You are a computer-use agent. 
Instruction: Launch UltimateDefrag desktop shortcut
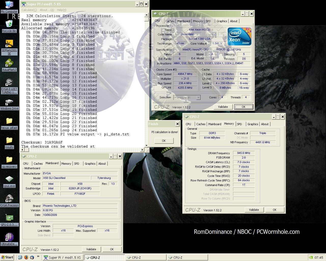pos(9,240)
